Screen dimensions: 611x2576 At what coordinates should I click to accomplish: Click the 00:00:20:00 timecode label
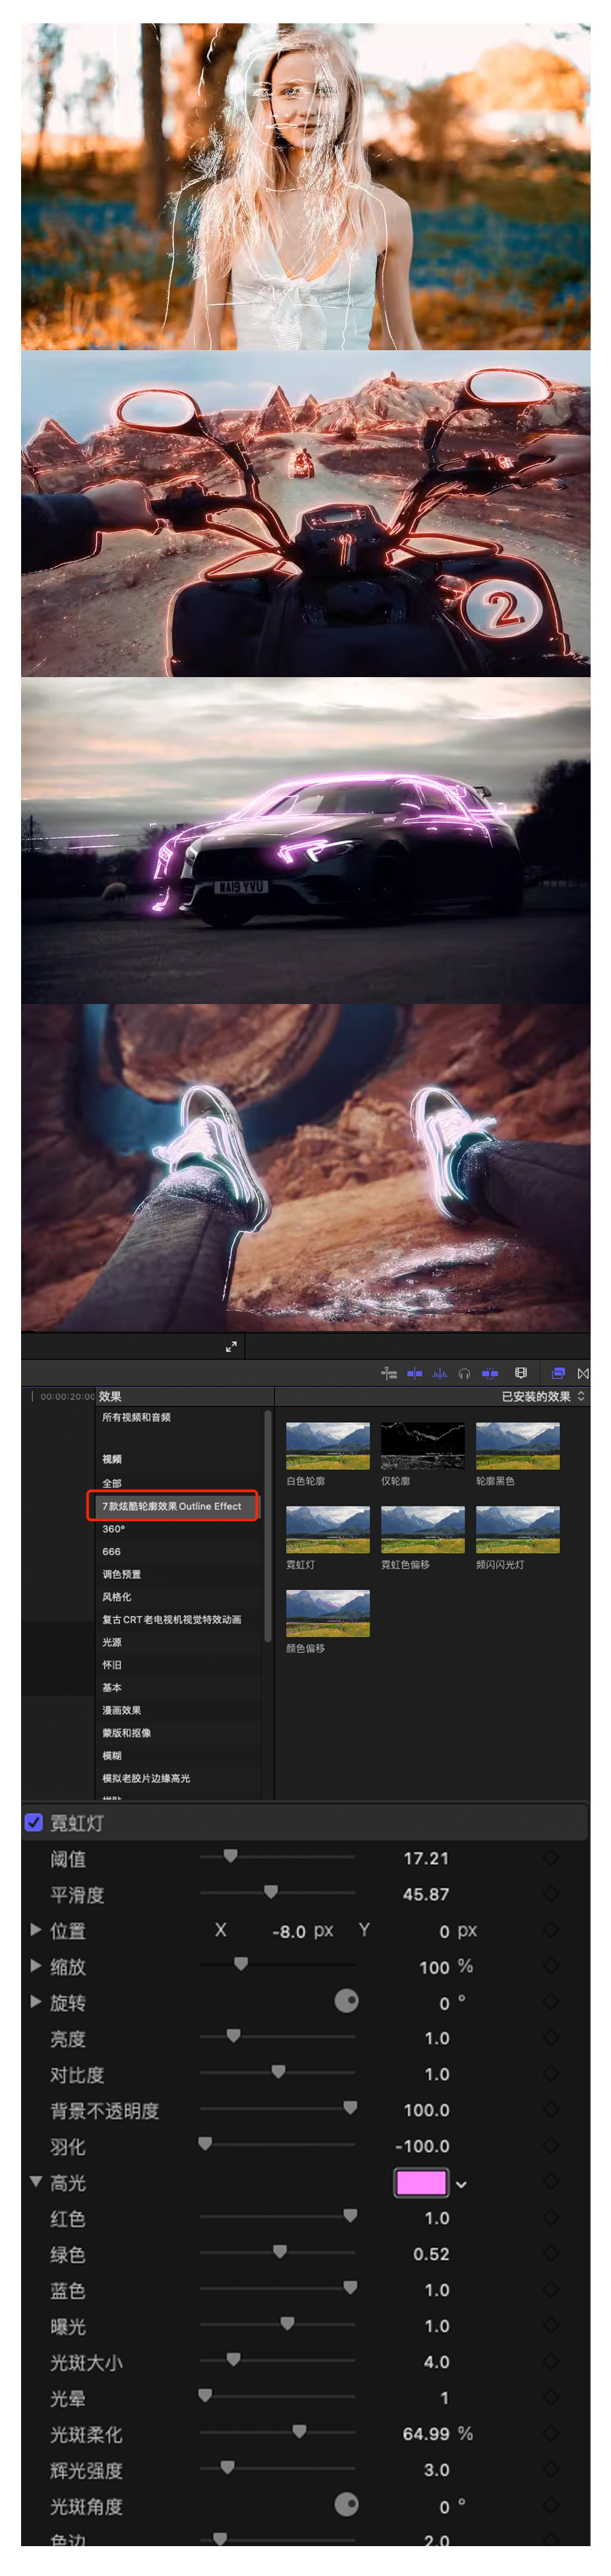click(x=67, y=1396)
